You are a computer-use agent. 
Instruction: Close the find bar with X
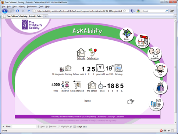(x=3, y=127)
